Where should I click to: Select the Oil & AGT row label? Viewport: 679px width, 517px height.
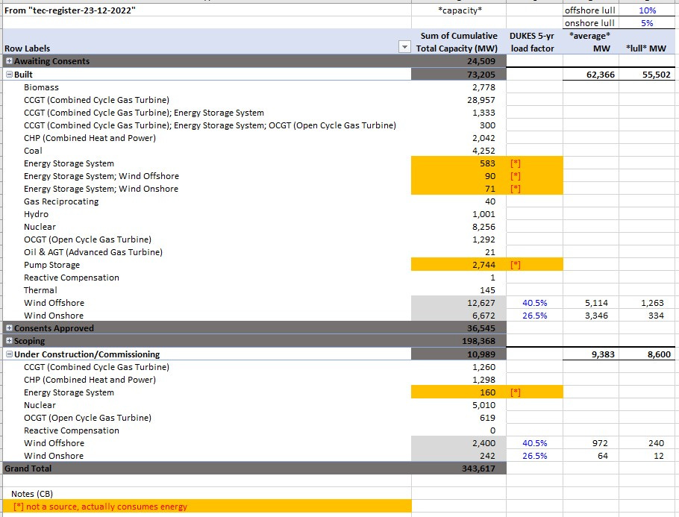pyautogui.click(x=93, y=252)
